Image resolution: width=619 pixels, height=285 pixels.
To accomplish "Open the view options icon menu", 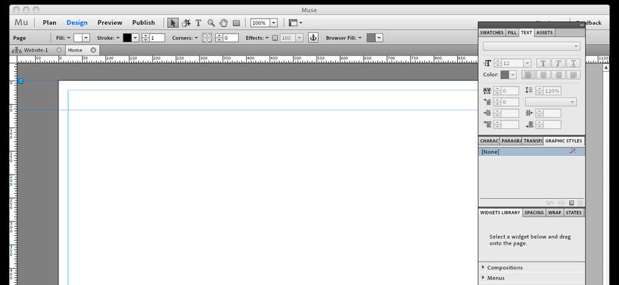I will tap(295, 23).
